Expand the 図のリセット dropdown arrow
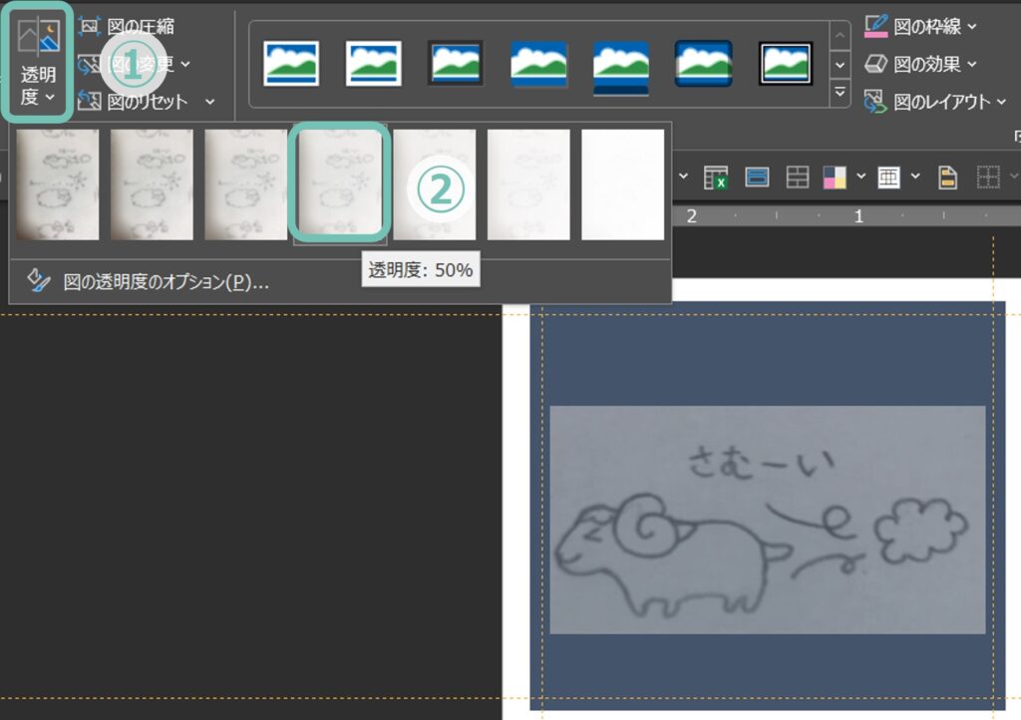Image resolution: width=1021 pixels, height=720 pixels. 209,102
